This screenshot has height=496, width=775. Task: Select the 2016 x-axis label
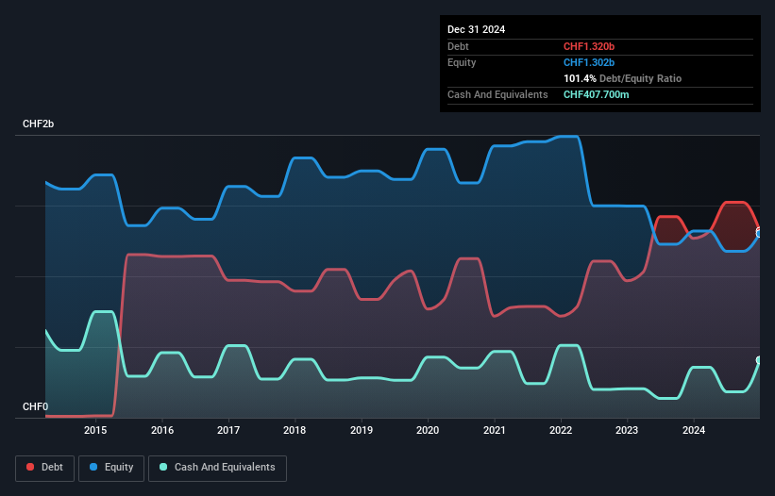162,430
